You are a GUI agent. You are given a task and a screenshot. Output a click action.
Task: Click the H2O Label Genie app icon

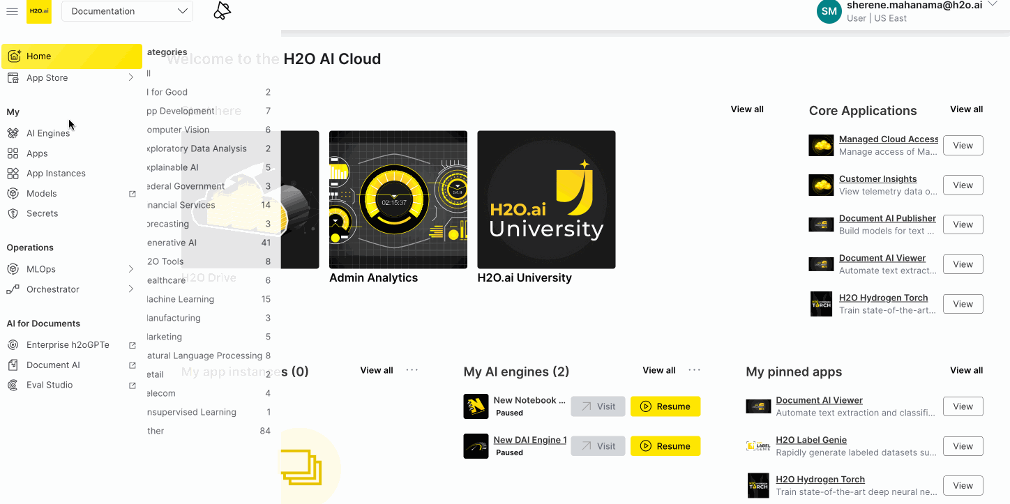tap(758, 446)
